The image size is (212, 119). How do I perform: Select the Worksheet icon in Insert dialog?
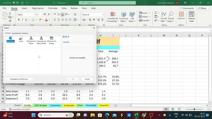click(x=11, y=39)
